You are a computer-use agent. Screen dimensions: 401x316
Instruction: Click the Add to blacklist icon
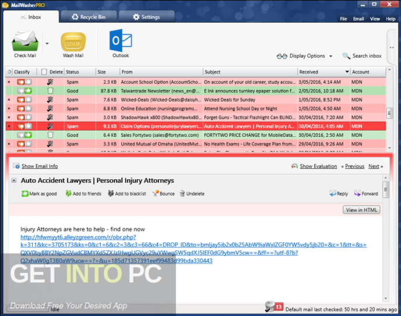click(111, 193)
